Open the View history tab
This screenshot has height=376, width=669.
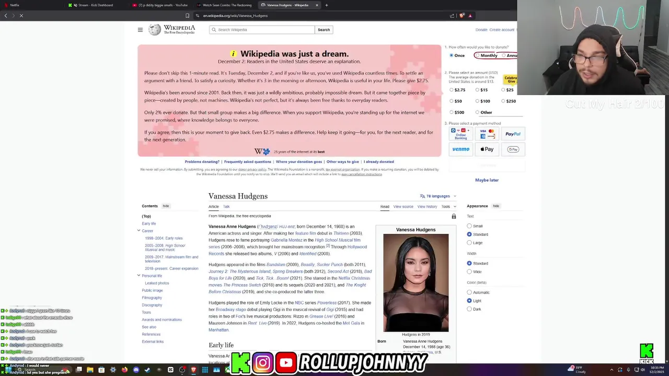[427, 207]
